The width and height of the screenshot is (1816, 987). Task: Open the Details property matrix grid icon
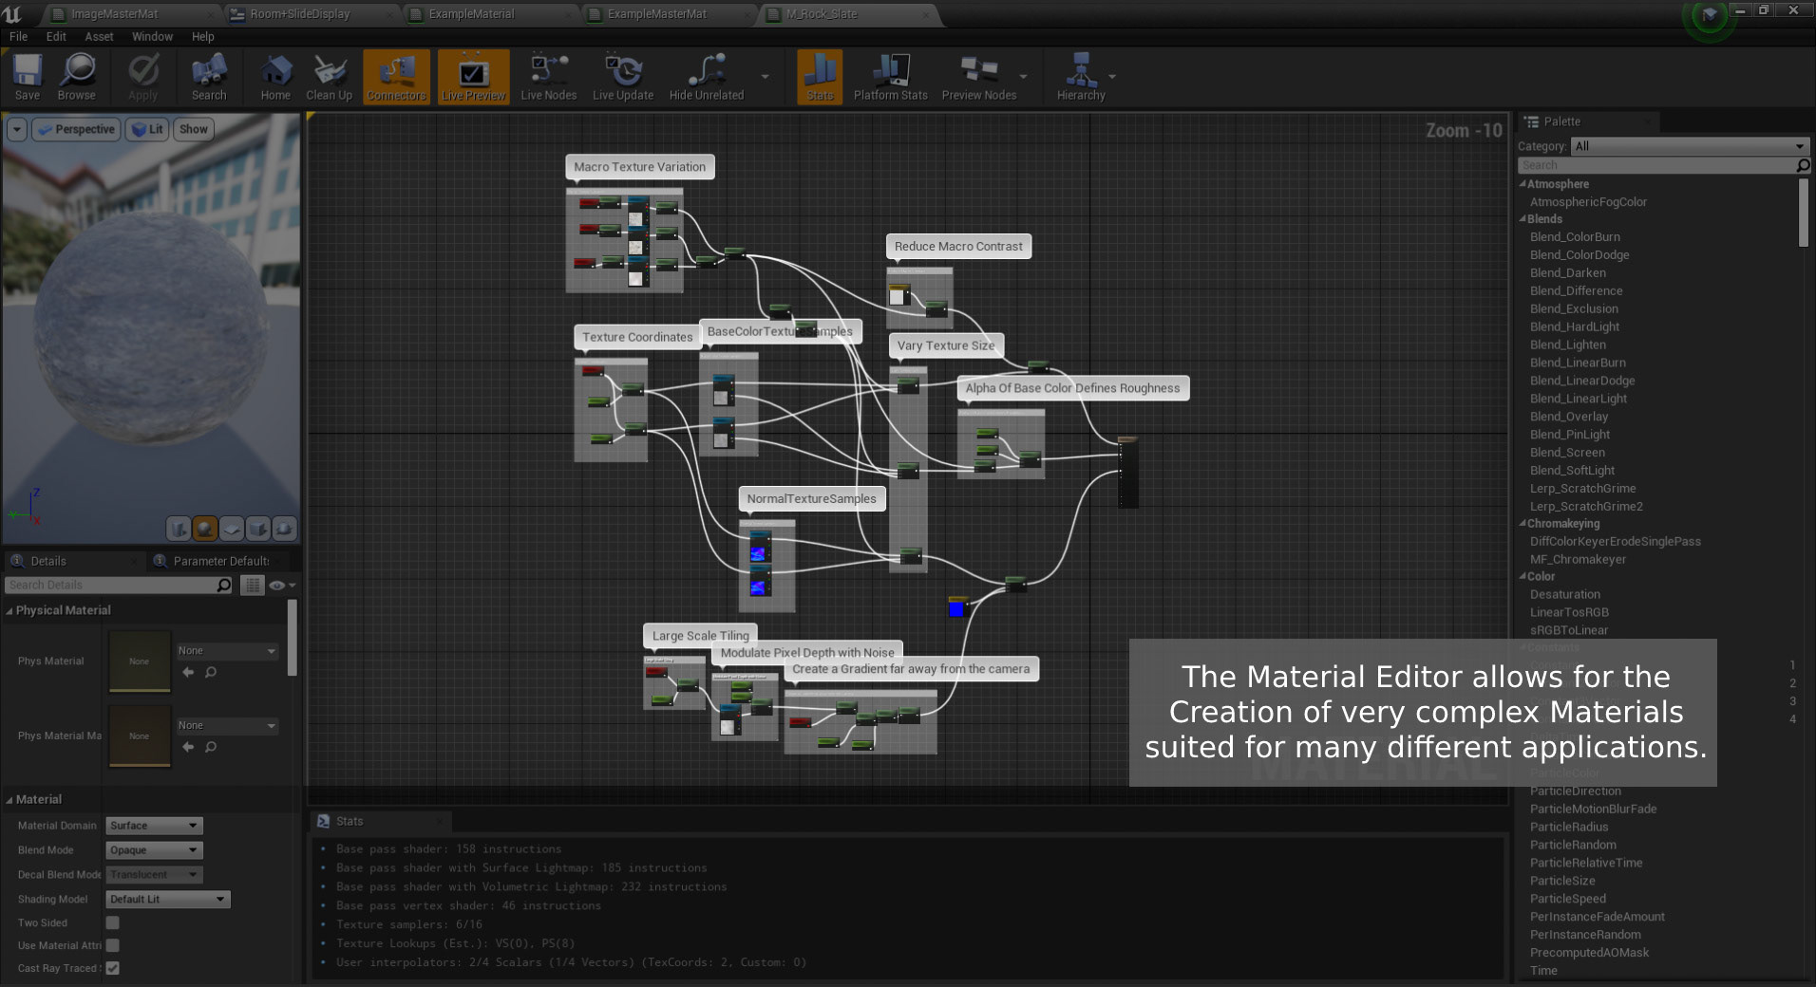tap(252, 586)
